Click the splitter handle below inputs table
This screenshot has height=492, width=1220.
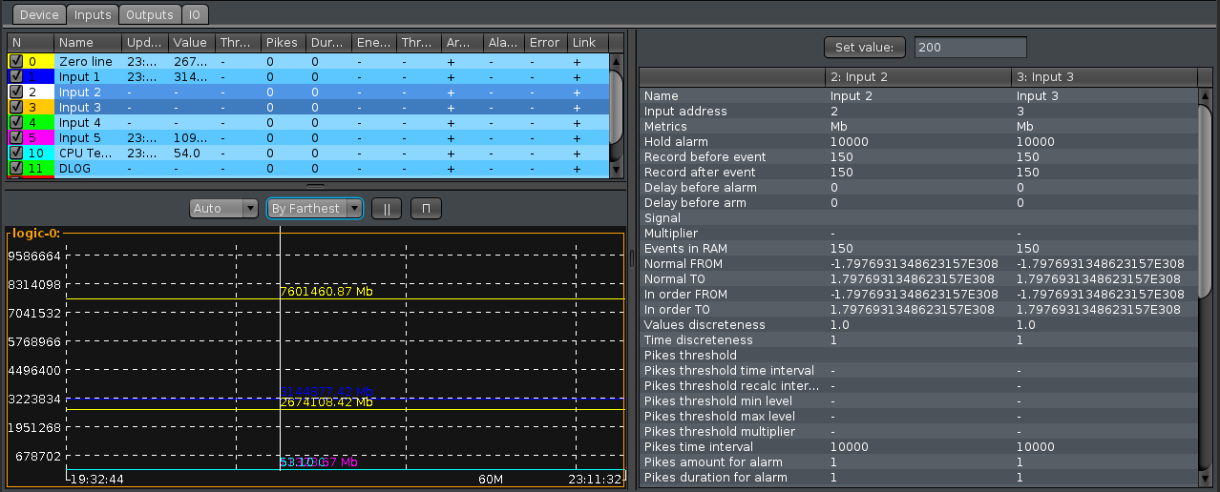coord(315,185)
